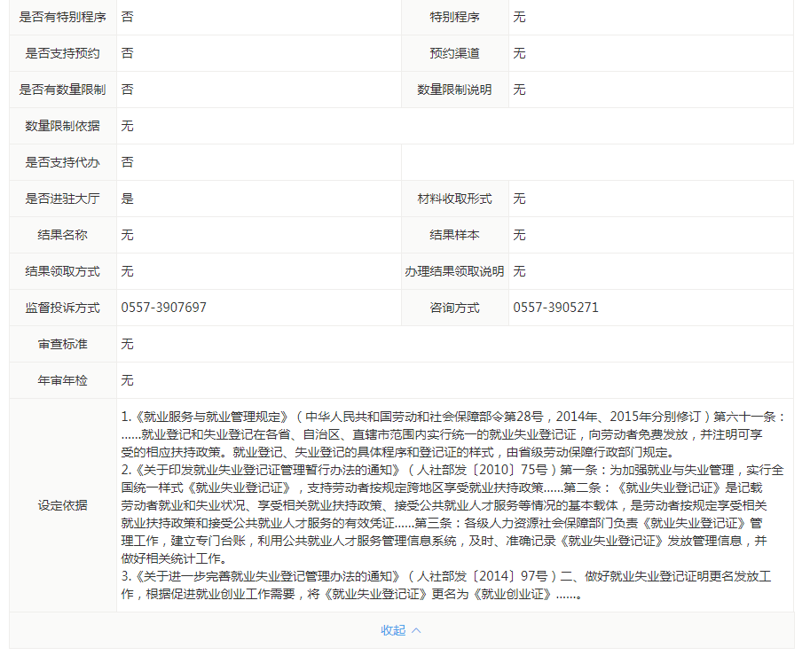Click the 是否有特别程序 field label
This screenshot has width=802, height=663.
tap(63, 17)
